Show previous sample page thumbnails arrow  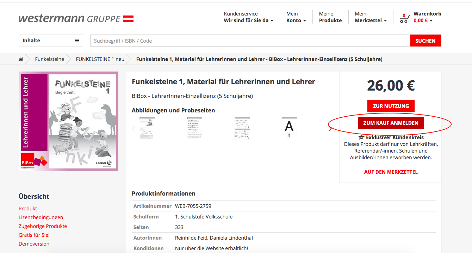(x=133, y=128)
